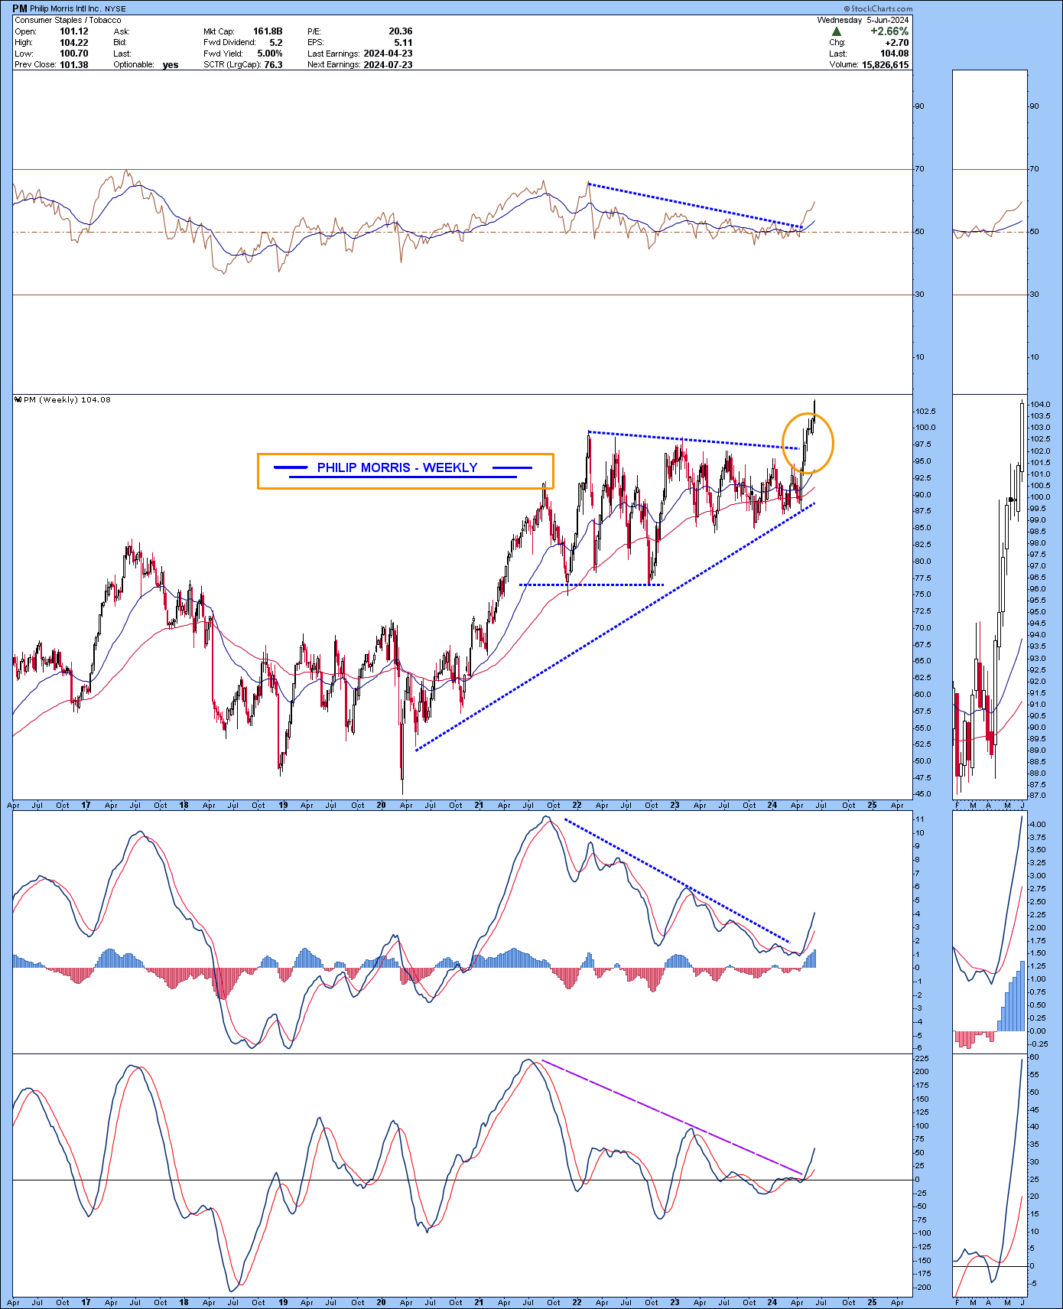Click the Wednesday 5-Jun-2024 date label
The width and height of the screenshot is (1063, 1309).
[x=863, y=20]
